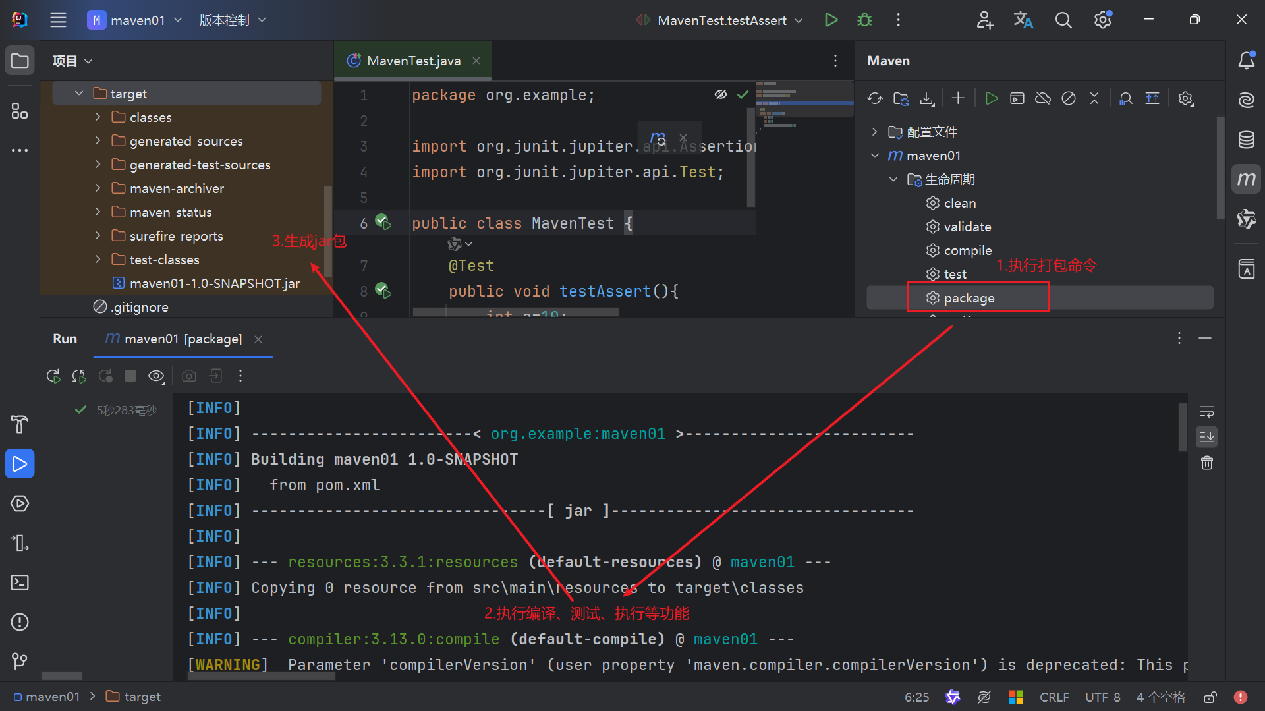This screenshot has height=711, width=1265.
Task: Open the Notifications bell
Action: pyautogui.click(x=1246, y=61)
